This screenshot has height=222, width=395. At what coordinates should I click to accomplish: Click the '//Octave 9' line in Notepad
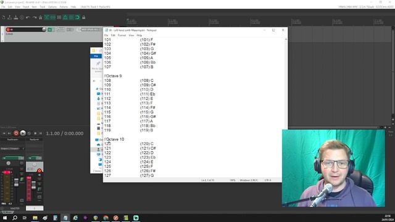tap(113, 76)
